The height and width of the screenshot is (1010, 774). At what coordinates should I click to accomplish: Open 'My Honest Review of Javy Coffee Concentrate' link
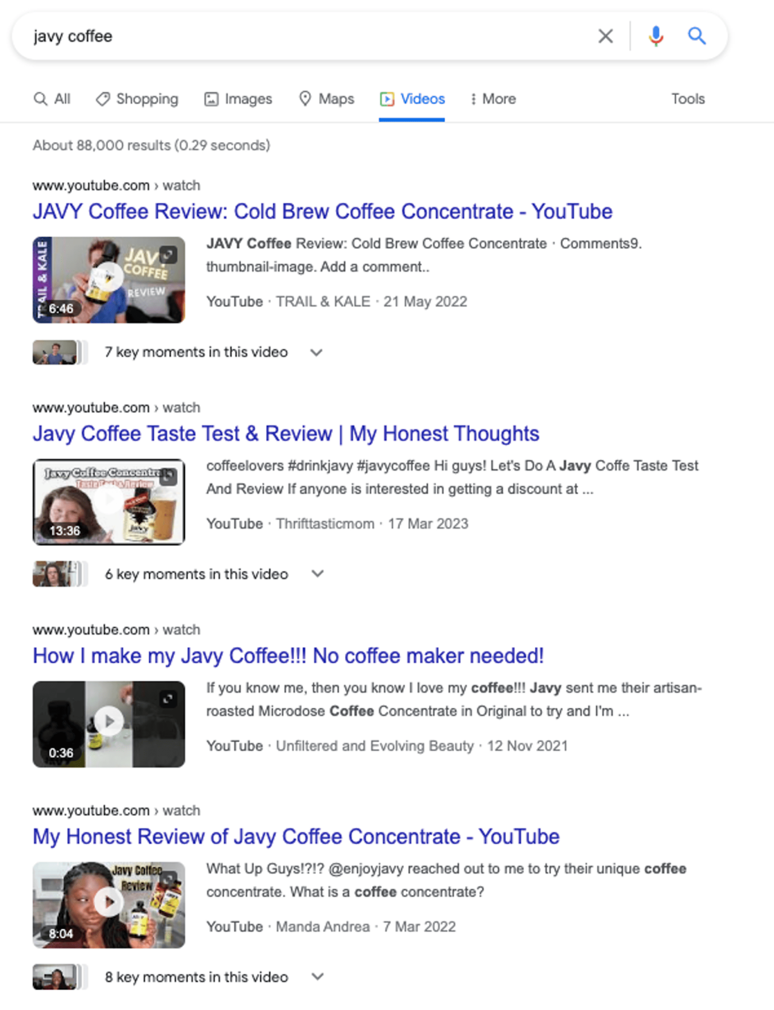(x=296, y=837)
